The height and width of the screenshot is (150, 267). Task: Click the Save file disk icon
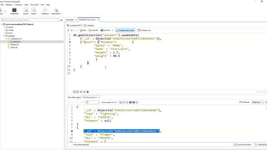coord(102,30)
